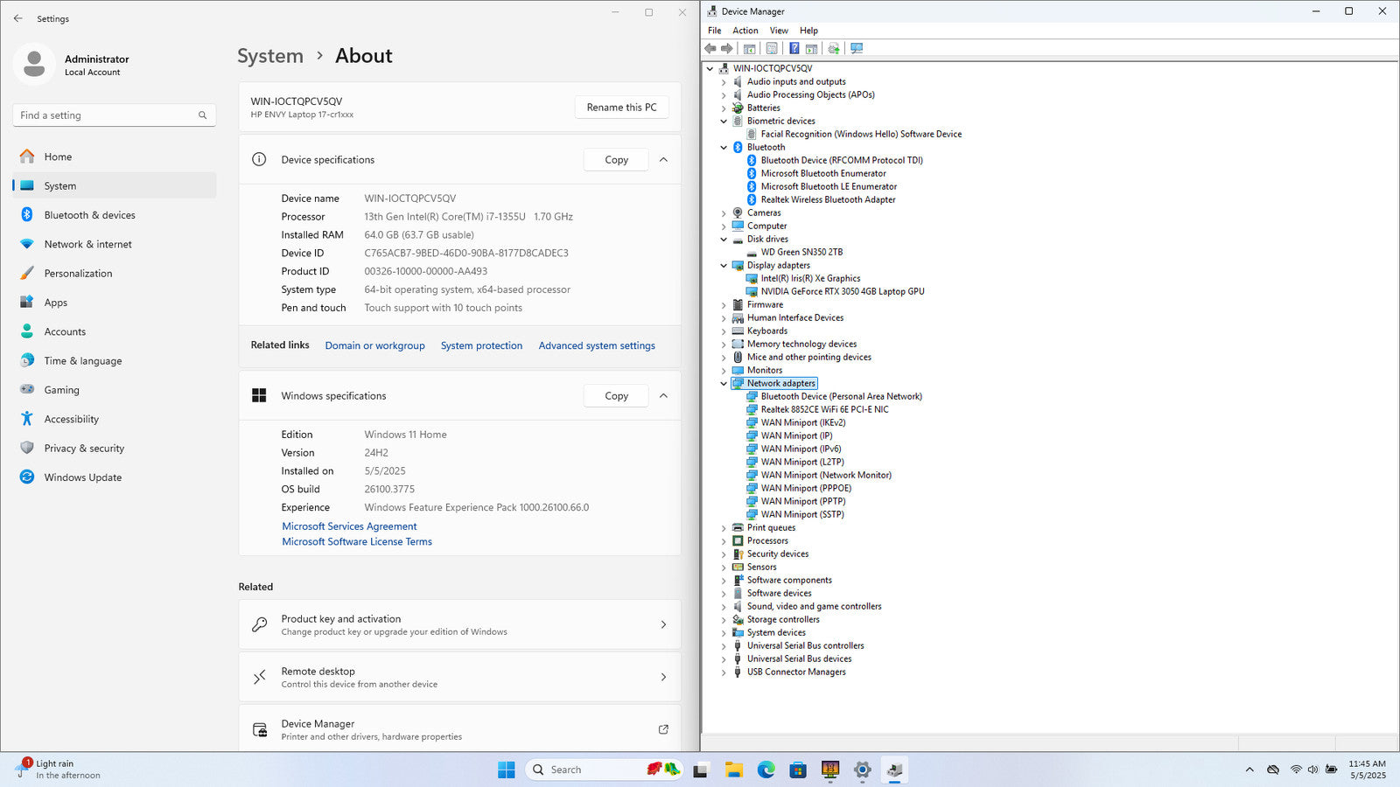1400x787 pixels.
Task: Select Home in Settings sidebar
Action: [x=115, y=157]
